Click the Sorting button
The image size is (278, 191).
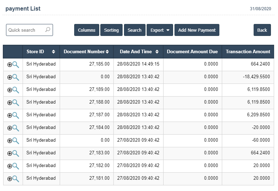(111, 30)
